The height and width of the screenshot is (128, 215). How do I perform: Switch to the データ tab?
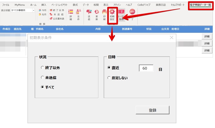click(x=86, y=5)
